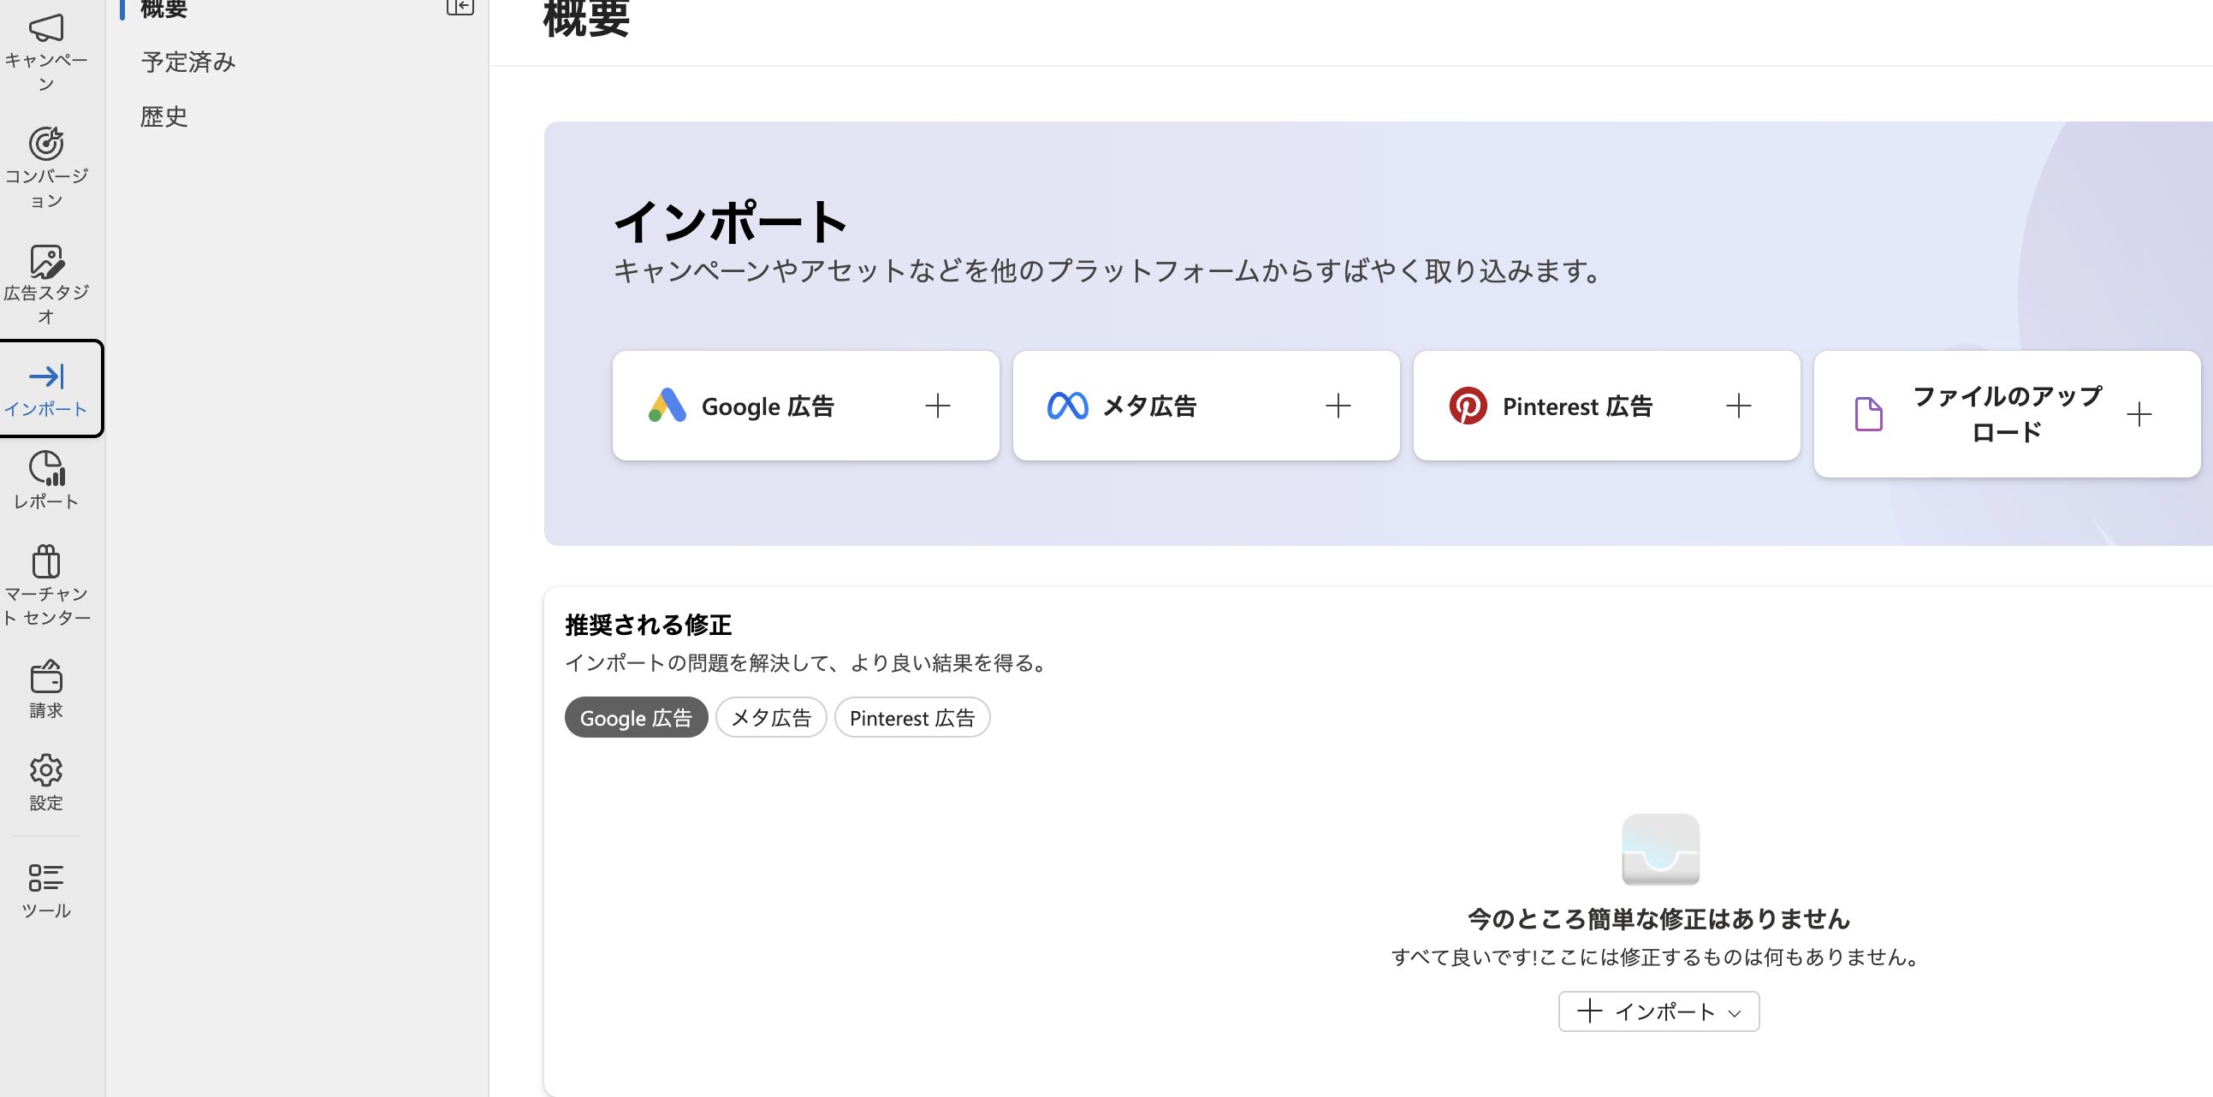
Task: Open the コンバージョン target icon
Action: pos(46,145)
